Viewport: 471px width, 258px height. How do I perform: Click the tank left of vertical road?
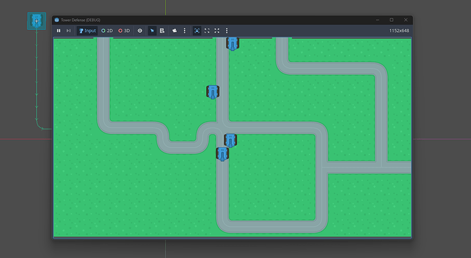213,92
